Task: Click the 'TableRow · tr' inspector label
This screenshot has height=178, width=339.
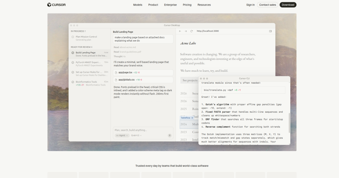Action: (187, 118)
